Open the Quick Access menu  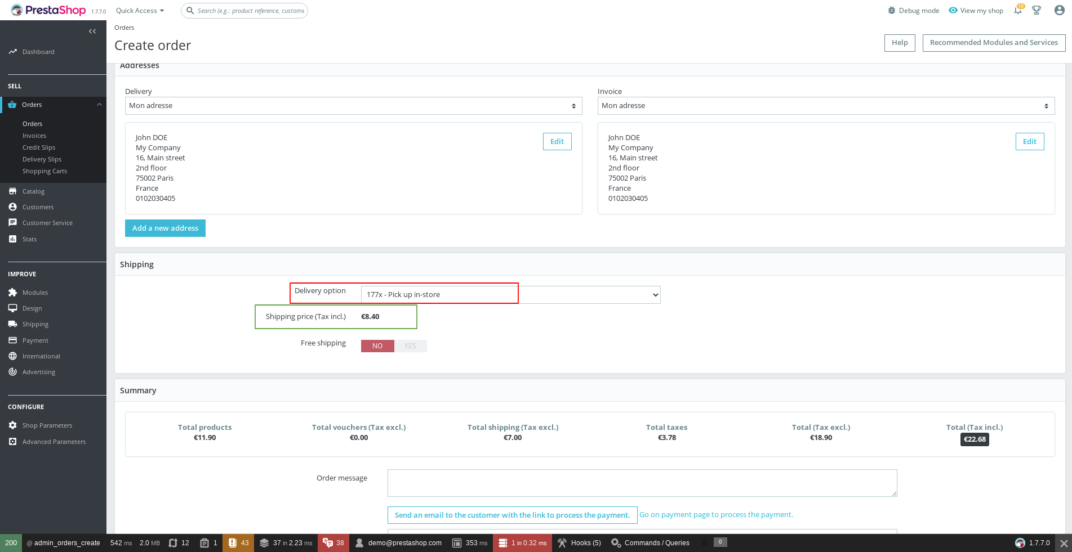click(x=139, y=10)
